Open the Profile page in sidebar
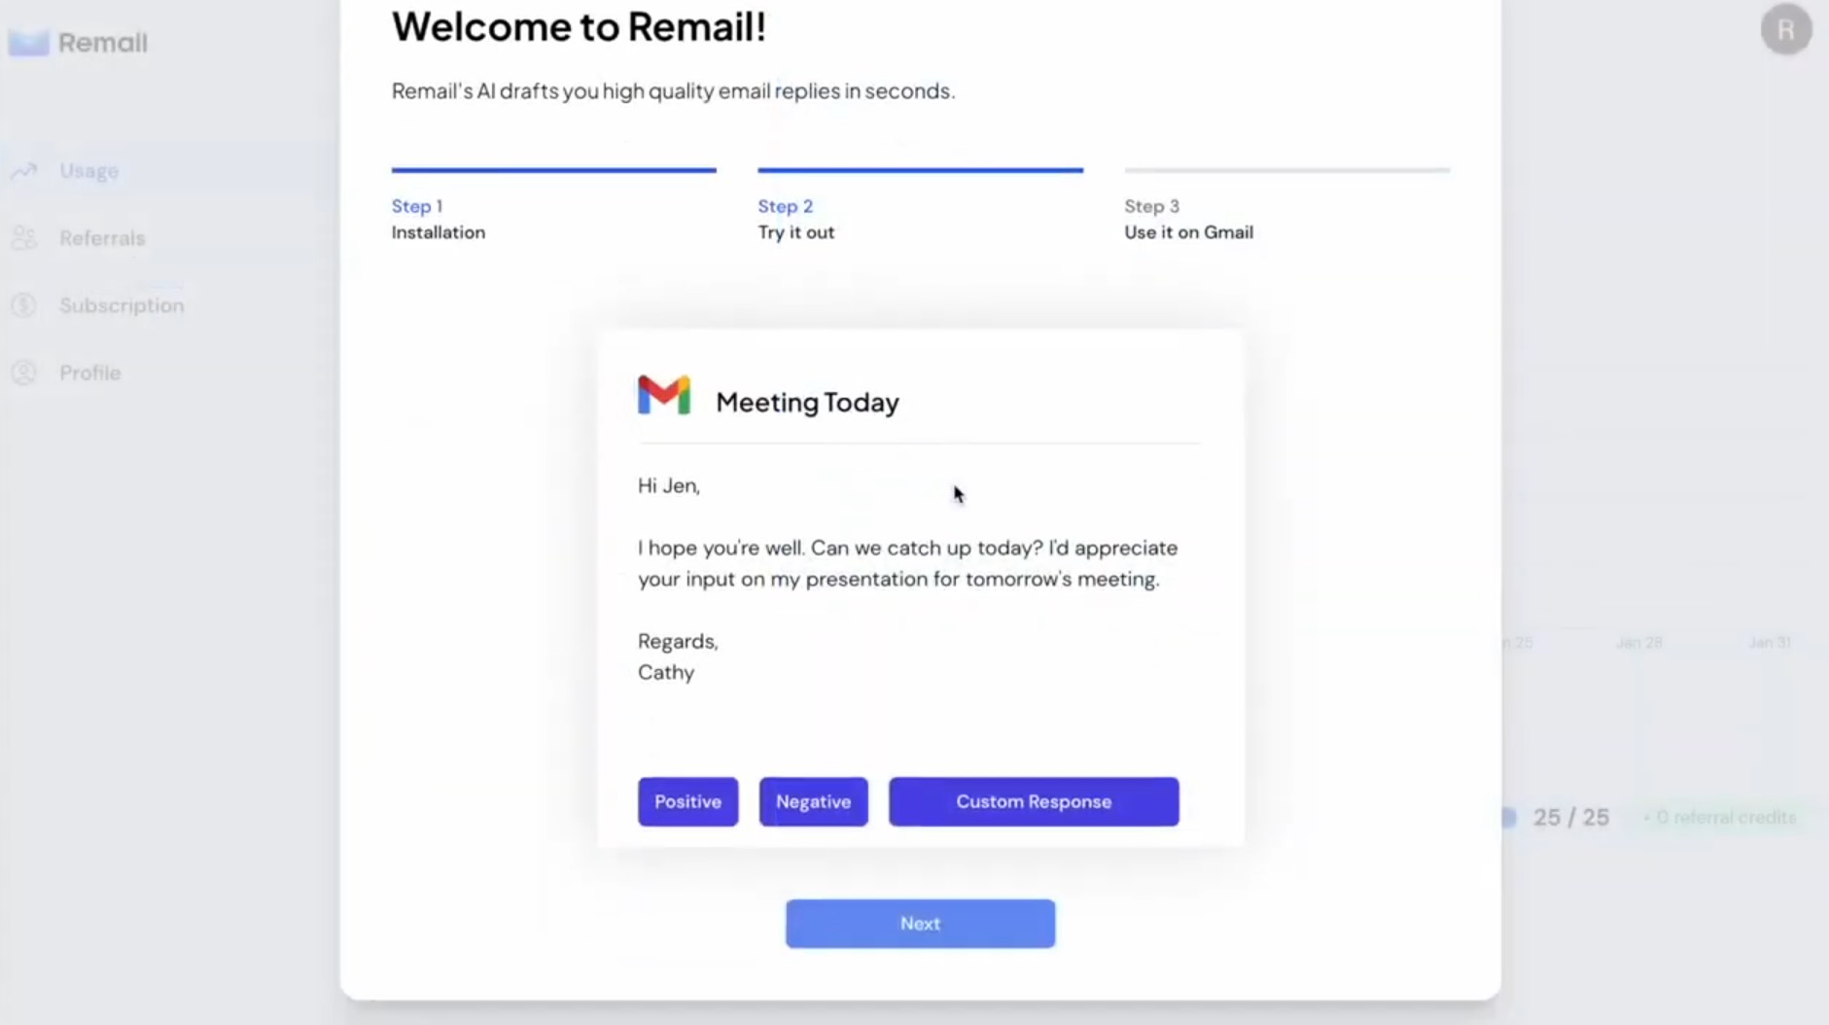Viewport: 1829px width, 1025px height. [89, 372]
